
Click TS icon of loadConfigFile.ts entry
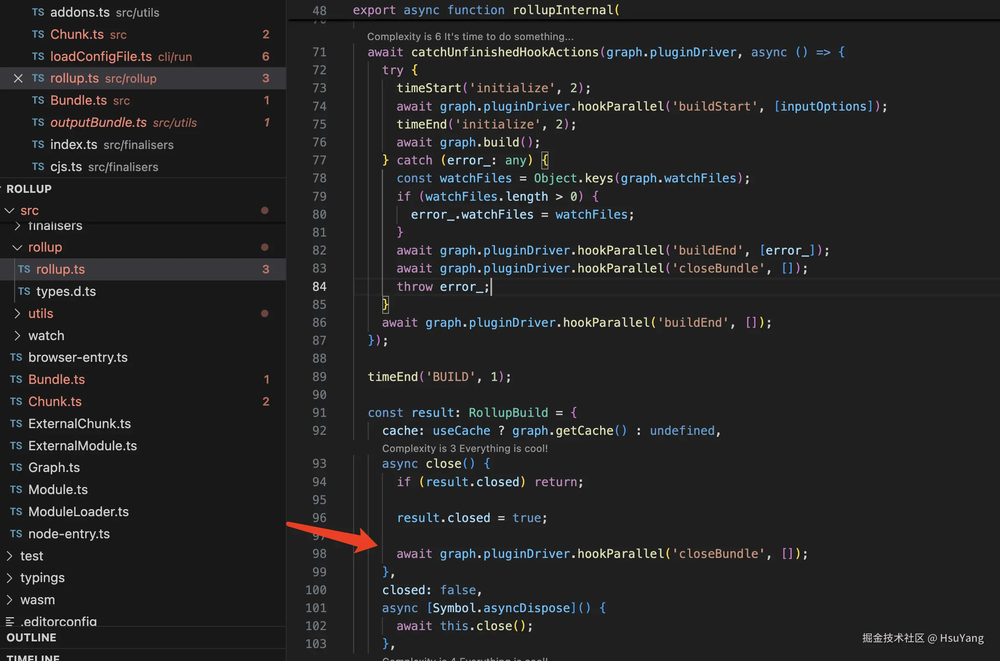[x=38, y=56]
